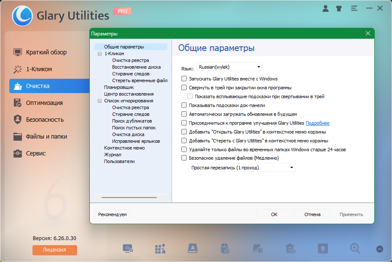Click the Оптимизация sidebar icon
The width and height of the screenshot is (392, 262).
click(18, 103)
